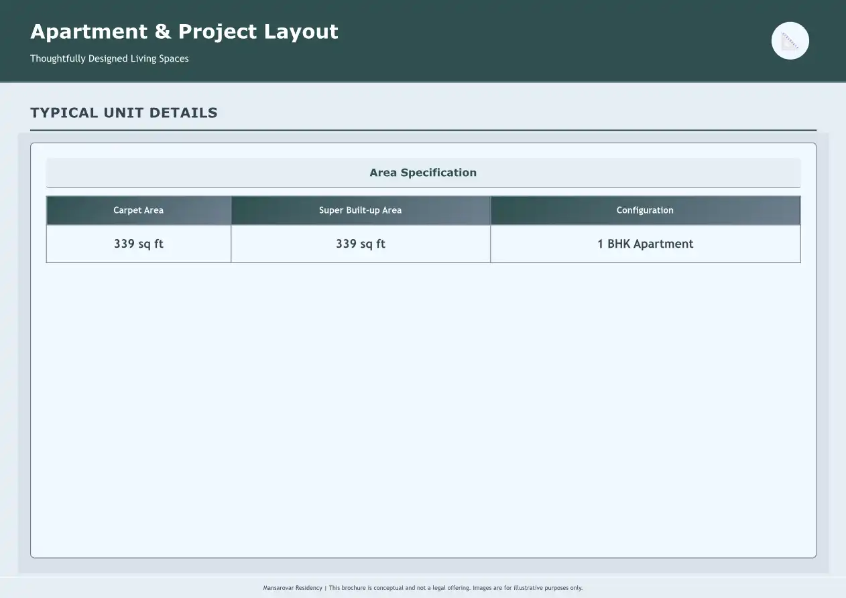Select the "Super Built-up Area" column header

tap(360, 210)
